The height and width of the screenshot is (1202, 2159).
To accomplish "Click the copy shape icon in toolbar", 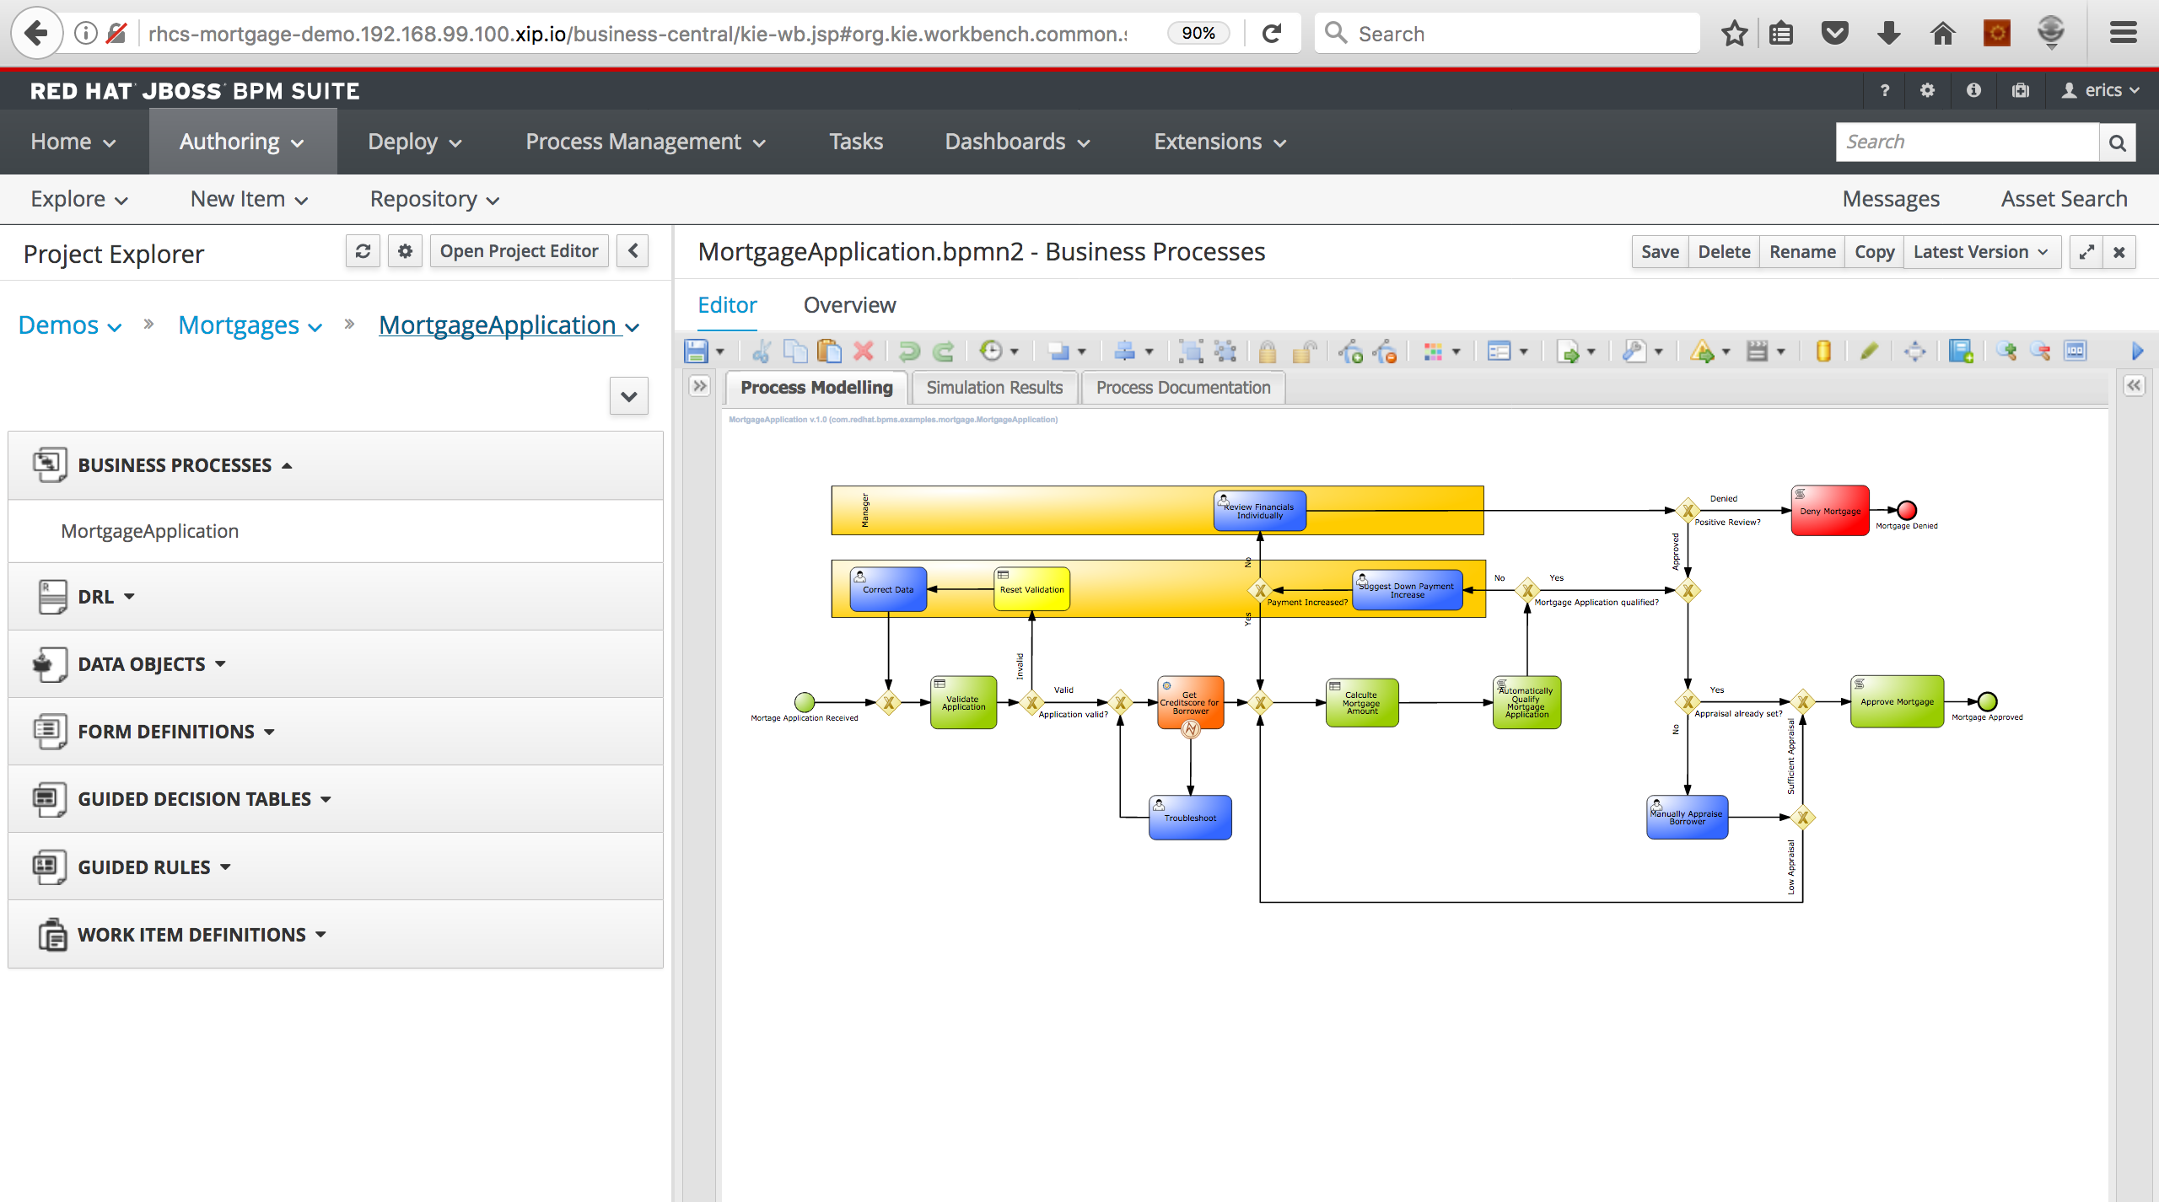I will pyautogui.click(x=795, y=352).
